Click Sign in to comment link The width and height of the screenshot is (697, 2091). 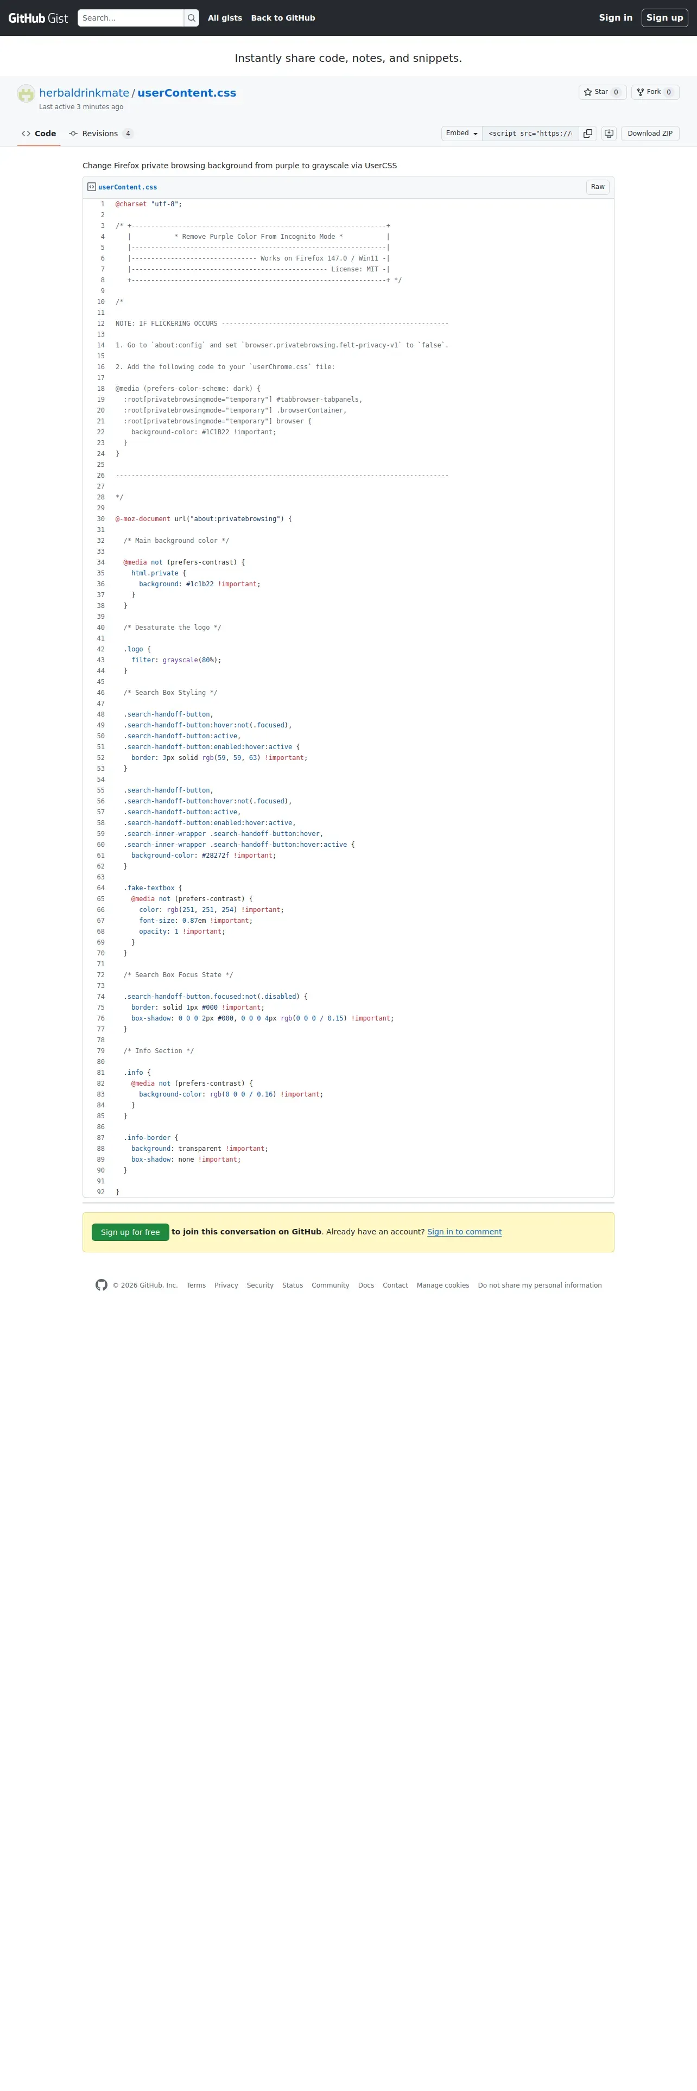pyautogui.click(x=464, y=1232)
